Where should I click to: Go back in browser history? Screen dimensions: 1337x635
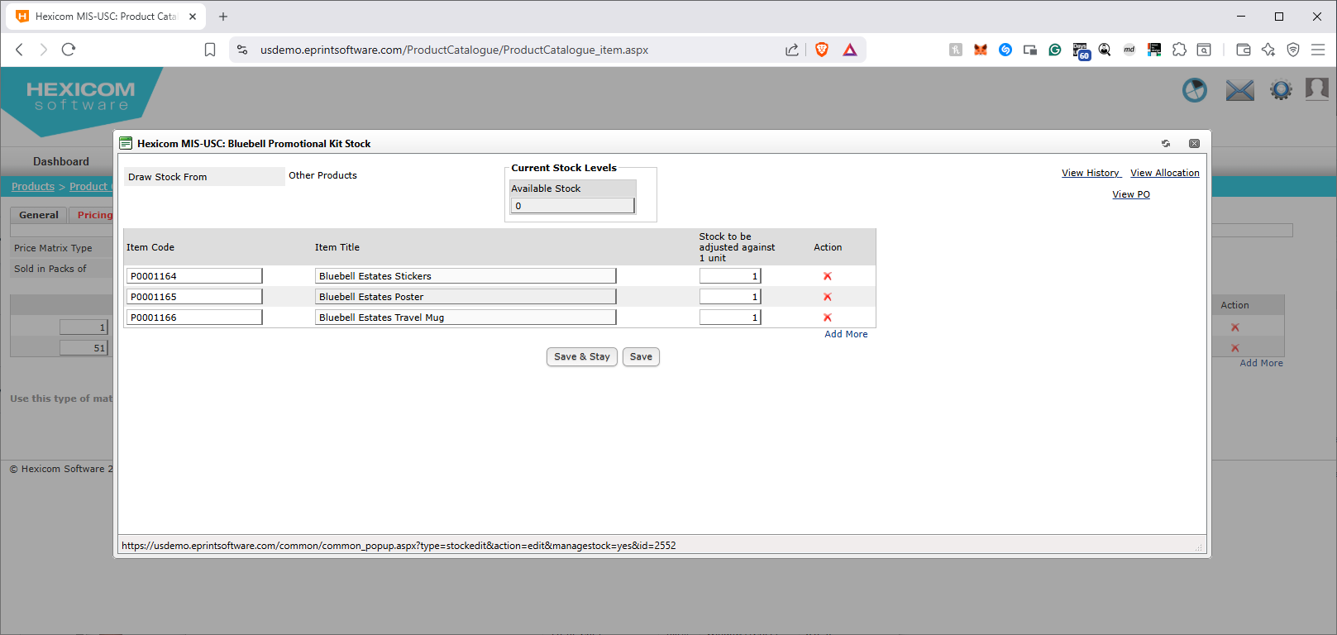[x=20, y=50]
